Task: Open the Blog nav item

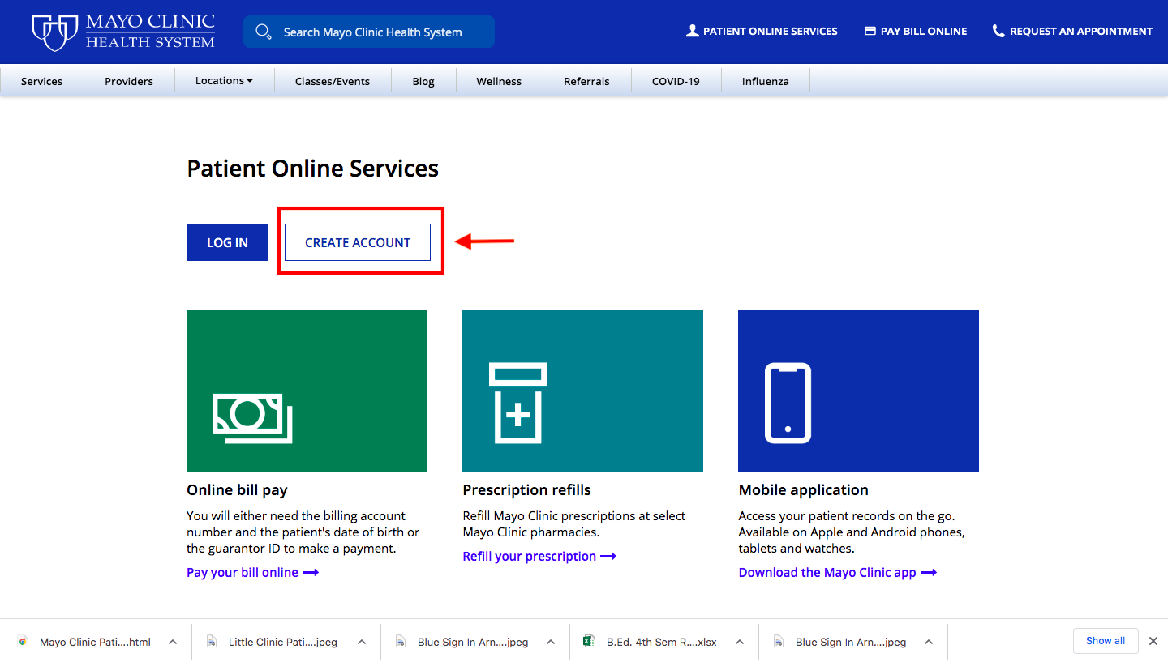Action: (x=423, y=81)
